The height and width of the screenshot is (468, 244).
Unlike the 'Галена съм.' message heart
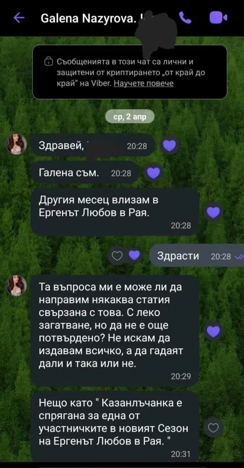click(x=154, y=173)
